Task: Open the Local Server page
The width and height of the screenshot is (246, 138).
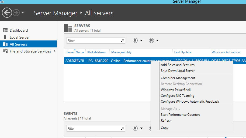Action: coord(20,37)
